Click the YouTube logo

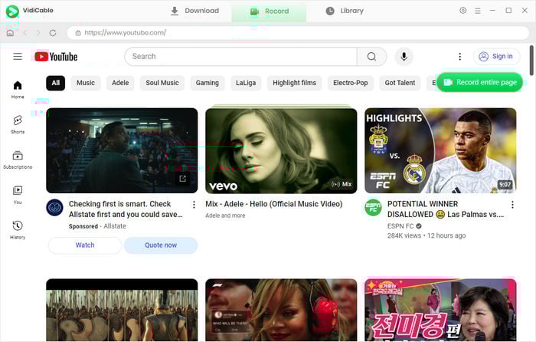(56, 57)
